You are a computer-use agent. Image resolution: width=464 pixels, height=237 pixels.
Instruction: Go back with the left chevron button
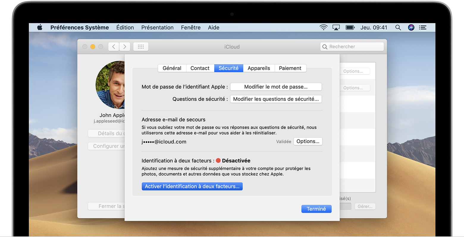pos(114,47)
